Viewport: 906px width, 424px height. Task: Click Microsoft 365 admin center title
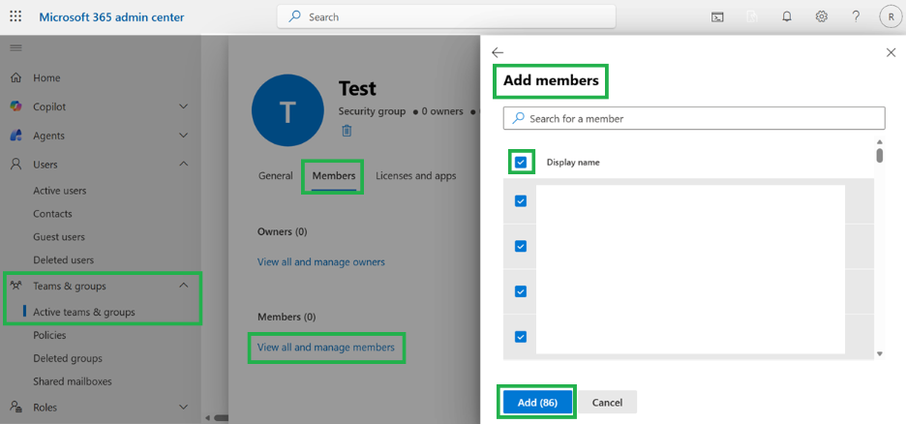pyautogui.click(x=111, y=16)
